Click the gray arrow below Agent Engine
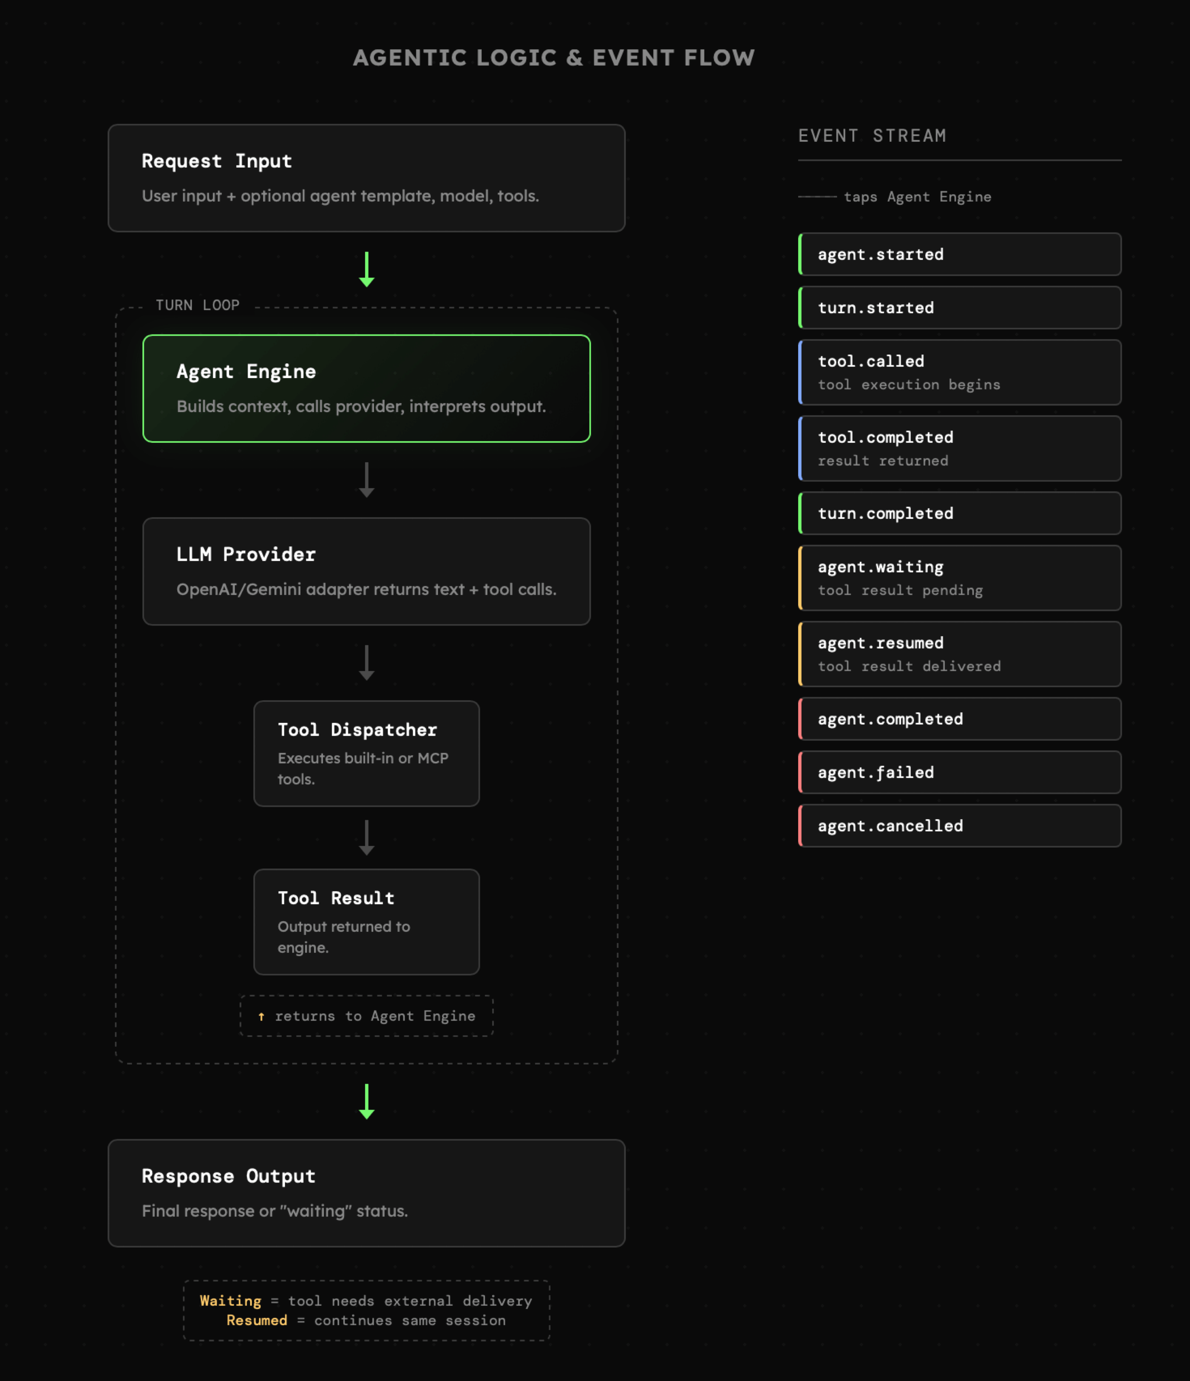 366,480
